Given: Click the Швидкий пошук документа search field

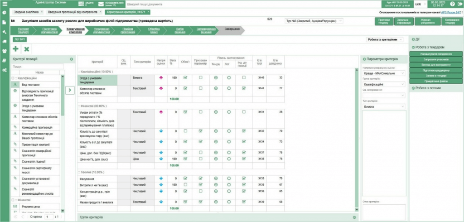Looking at the screenshot, I should (252, 4).
